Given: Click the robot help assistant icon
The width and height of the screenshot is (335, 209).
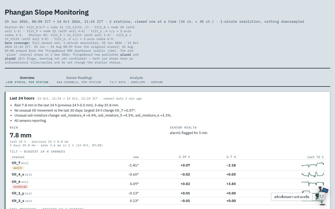Looking at the screenshot, I should tap(322, 196).
